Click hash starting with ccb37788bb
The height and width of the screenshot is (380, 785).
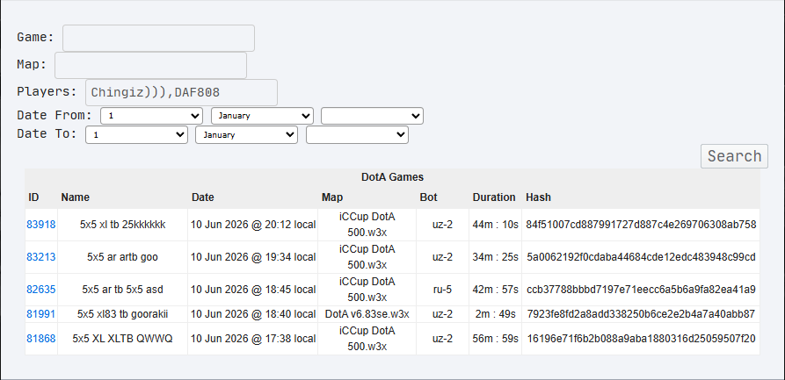(x=641, y=290)
